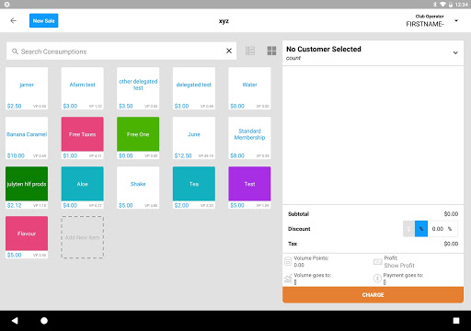
Task: Clear search with the X icon
Action: (x=229, y=51)
